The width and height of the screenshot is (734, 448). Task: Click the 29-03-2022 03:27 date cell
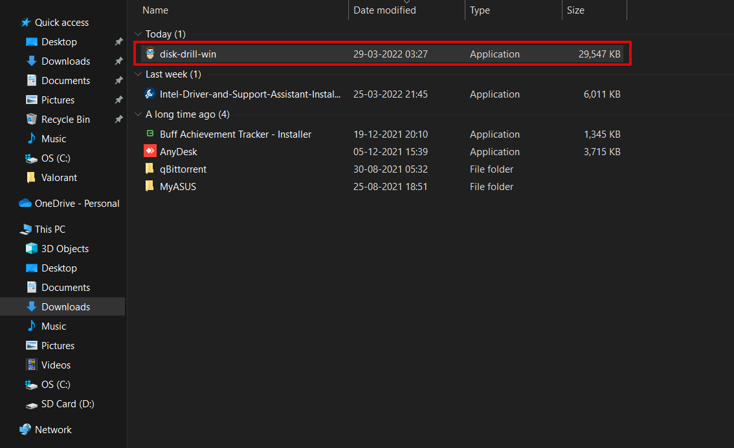click(x=390, y=54)
